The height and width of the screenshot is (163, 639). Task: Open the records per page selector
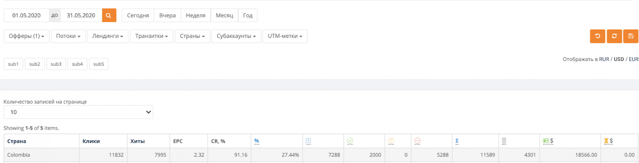(79, 112)
